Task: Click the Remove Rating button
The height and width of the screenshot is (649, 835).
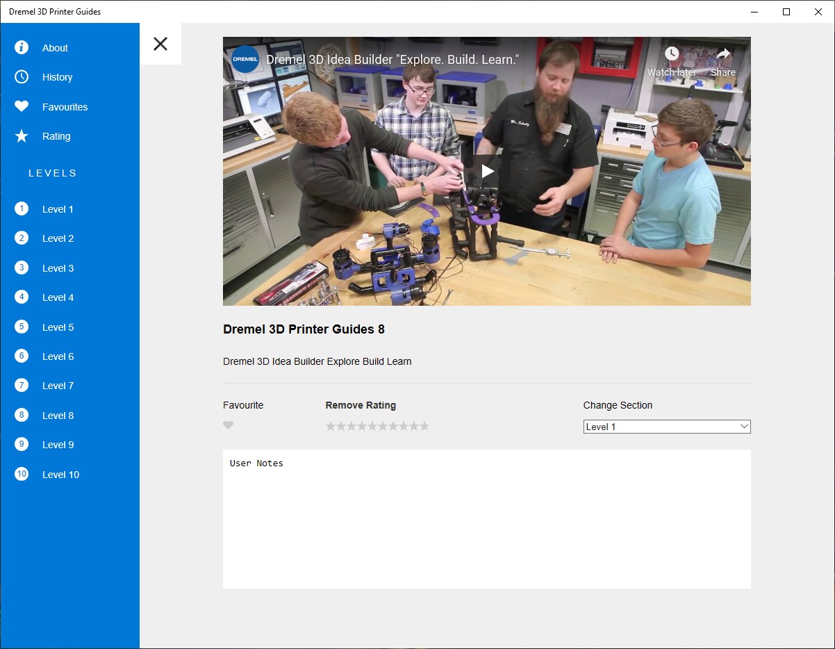Action: [361, 405]
